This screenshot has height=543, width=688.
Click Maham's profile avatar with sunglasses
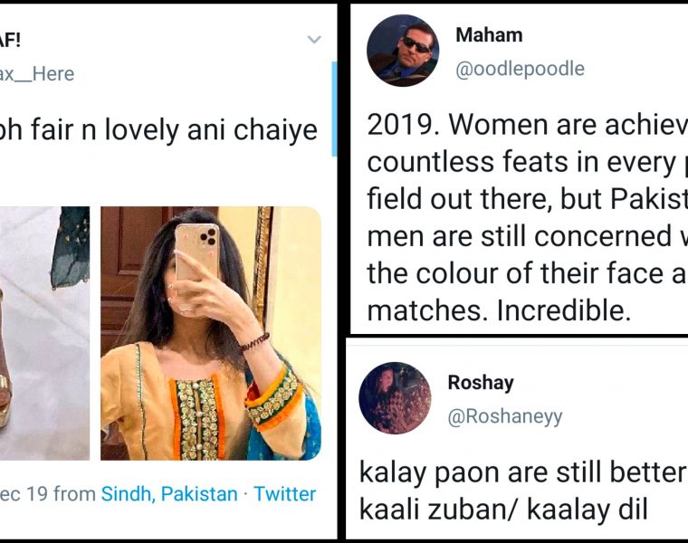tap(402, 52)
